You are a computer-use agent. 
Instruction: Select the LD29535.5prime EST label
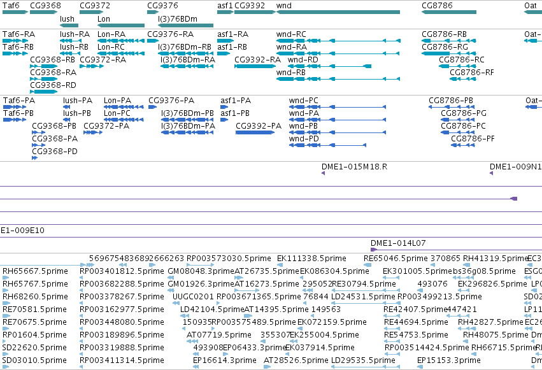[x=363, y=360]
